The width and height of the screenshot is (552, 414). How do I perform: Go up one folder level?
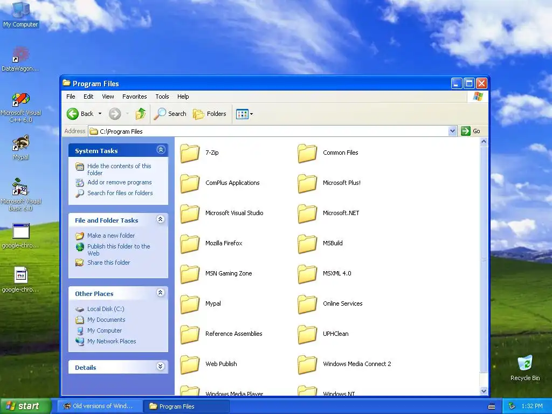(x=141, y=114)
